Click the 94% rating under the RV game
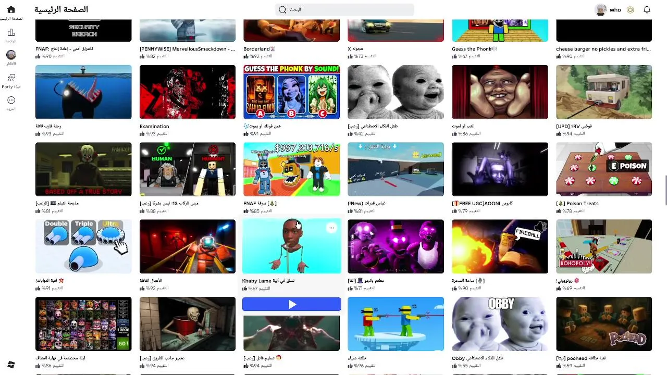This screenshot has width=667, height=375. point(570,134)
